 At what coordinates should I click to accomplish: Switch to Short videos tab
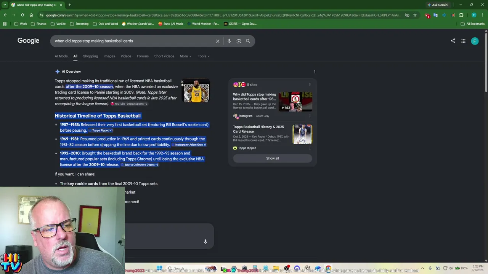coord(164,56)
